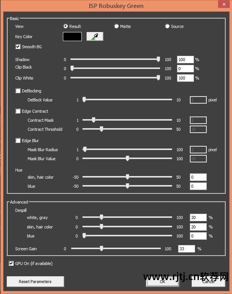Click the Despill white, gray slider handle
This screenshot has height=294, width=232.
101,217
